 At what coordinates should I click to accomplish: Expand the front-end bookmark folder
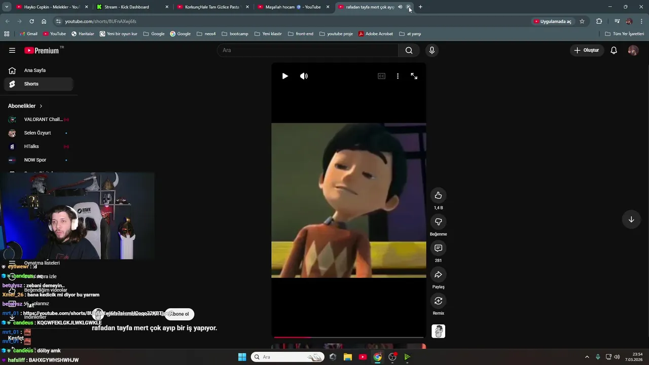[x=300, y=34]
